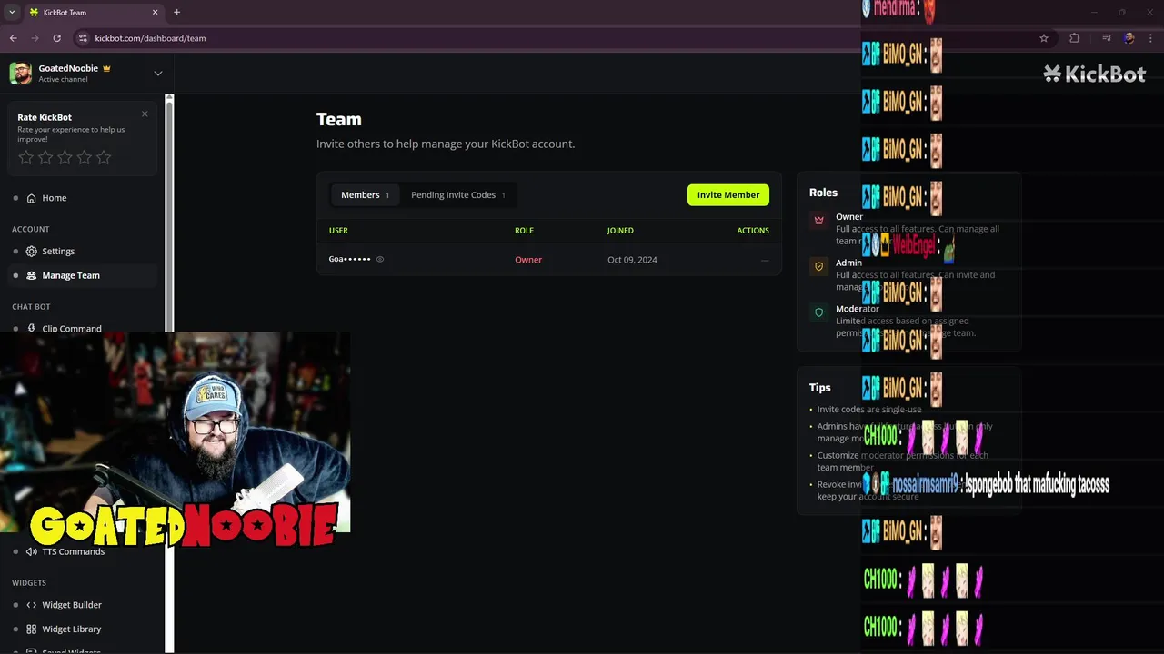The width and height of the screenshot is (1164, 654).
Task: Click the JOINED column header
Action: tap(620, 231)
